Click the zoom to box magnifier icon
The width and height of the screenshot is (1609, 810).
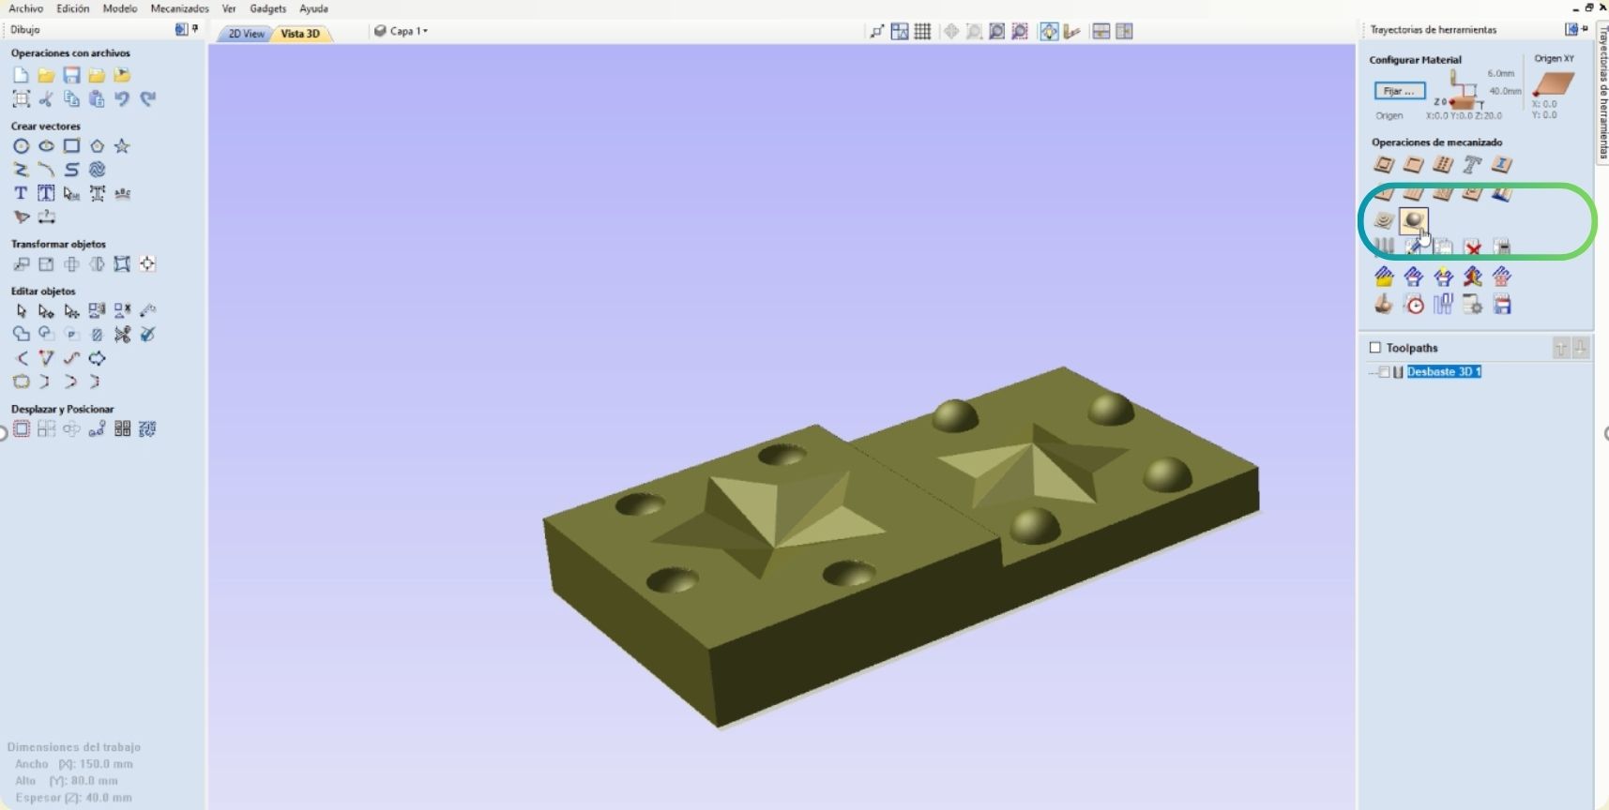click(974, 32)
